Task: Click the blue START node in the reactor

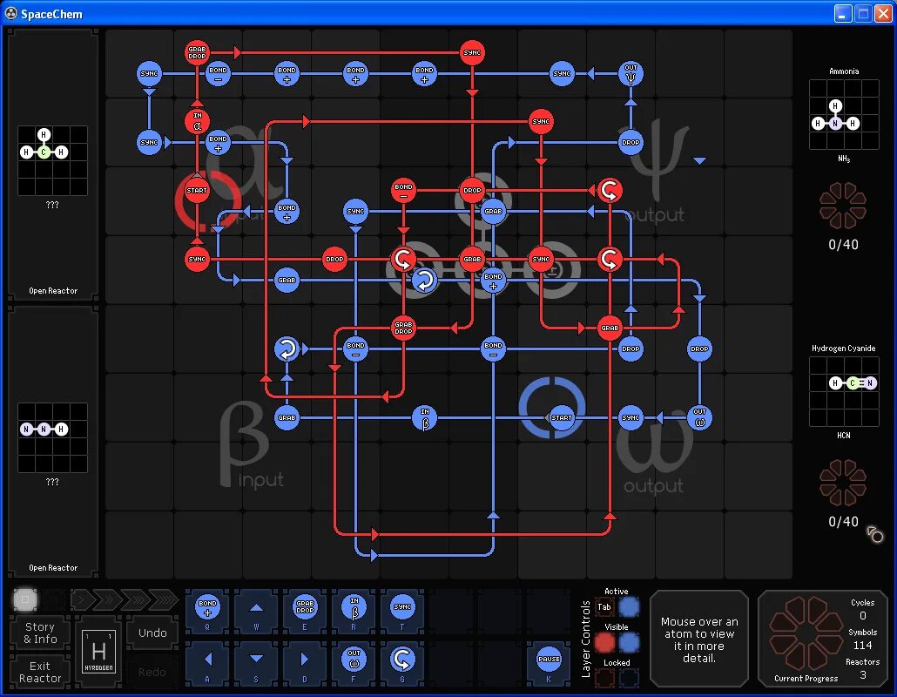Action: coord(562,417)
